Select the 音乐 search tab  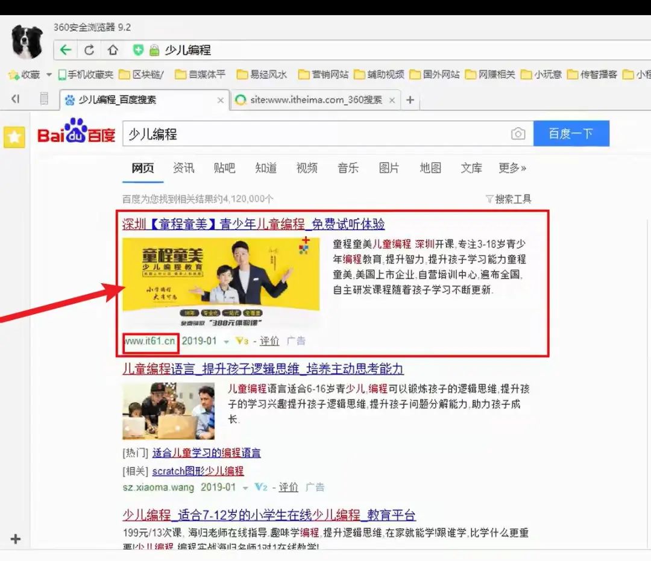(x=348, y=168)
